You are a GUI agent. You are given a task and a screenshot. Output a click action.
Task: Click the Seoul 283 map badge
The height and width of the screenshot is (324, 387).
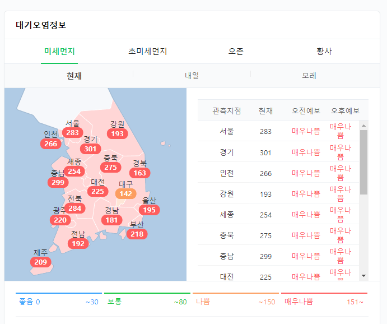point(72,133)
